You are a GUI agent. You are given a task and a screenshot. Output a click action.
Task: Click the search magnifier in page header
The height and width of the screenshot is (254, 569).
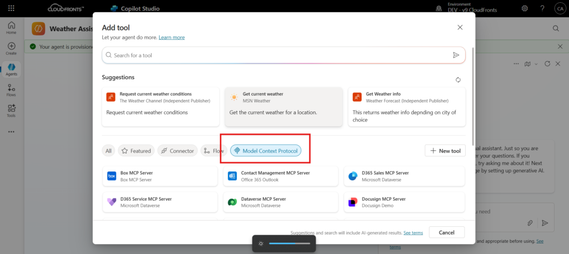coord(556,28)
